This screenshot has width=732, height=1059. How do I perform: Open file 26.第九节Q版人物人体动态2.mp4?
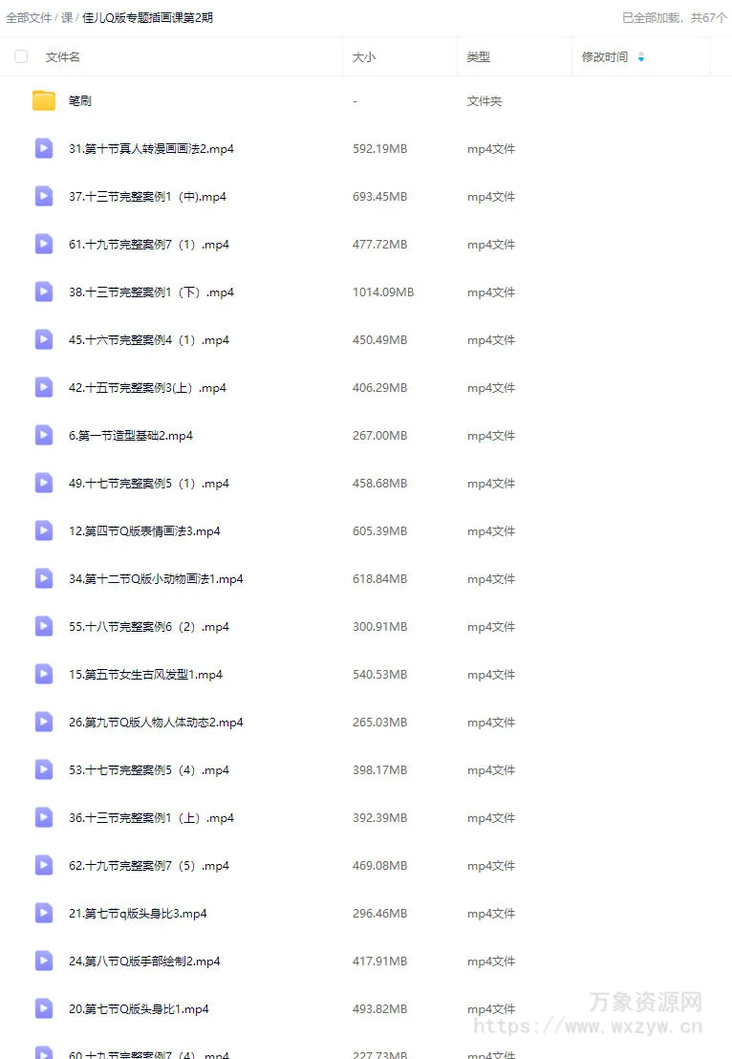coord(156,722)
